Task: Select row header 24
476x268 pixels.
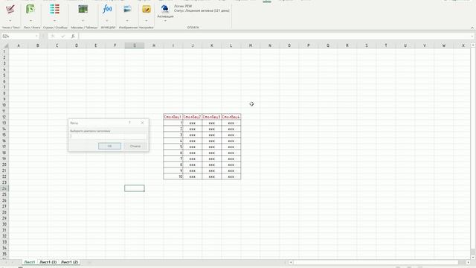Action: [4, 188]
